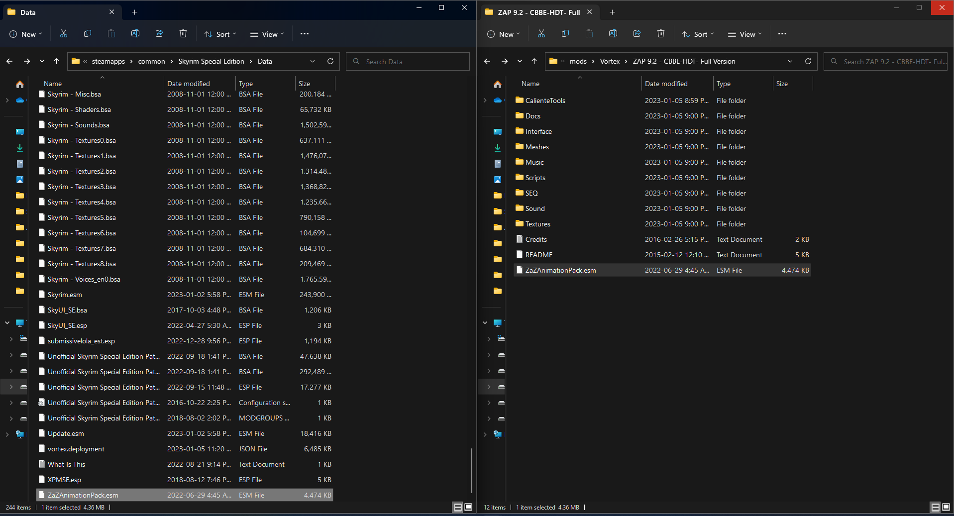Open Sort dropdown in Data window
Screen dimensions: 954x516
point(220,34)
